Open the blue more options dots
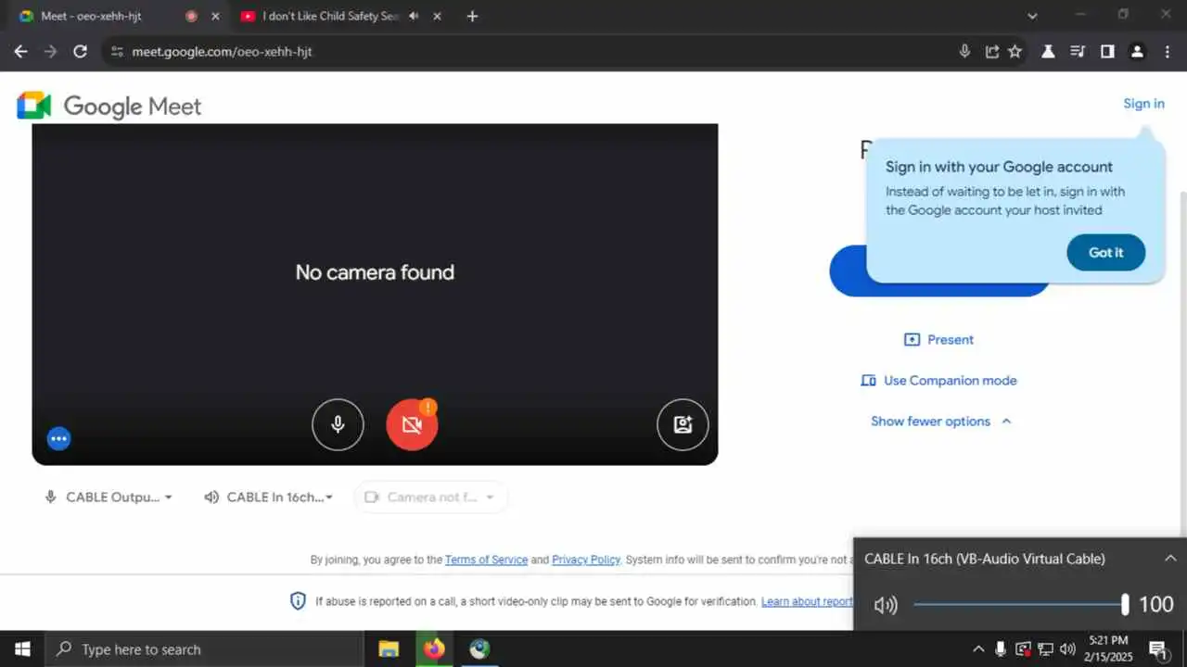Screen dimensions: 1187x667 coord(59,439)
